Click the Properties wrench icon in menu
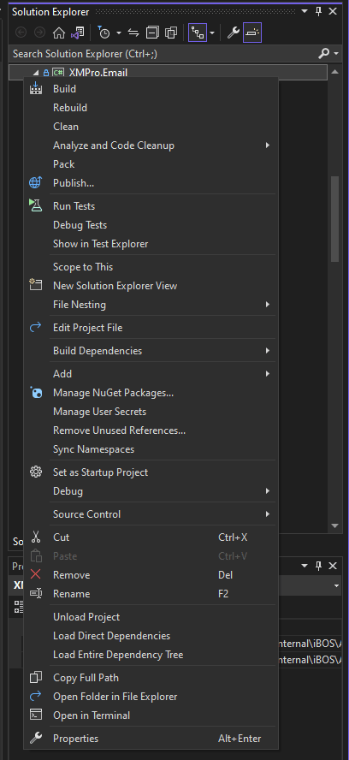 [x=36, y=739]
